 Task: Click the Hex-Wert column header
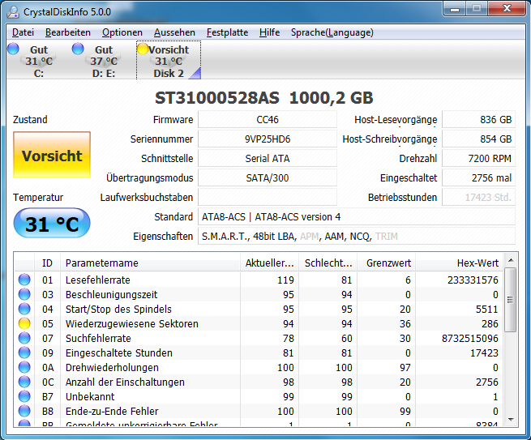coord(460,263)
